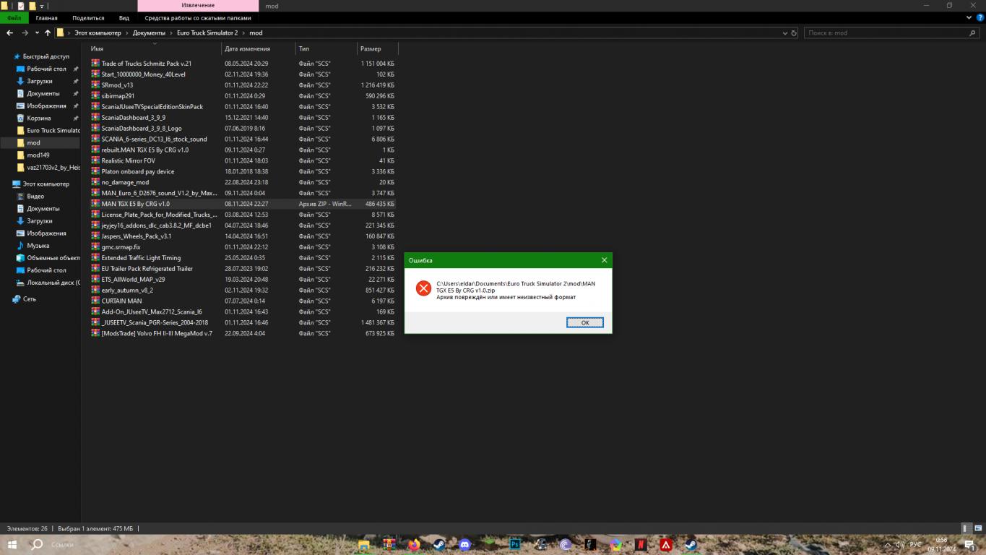Screen dimensions: 986x555
Task: Click the Windows Start button
Action: click(12, 545)
